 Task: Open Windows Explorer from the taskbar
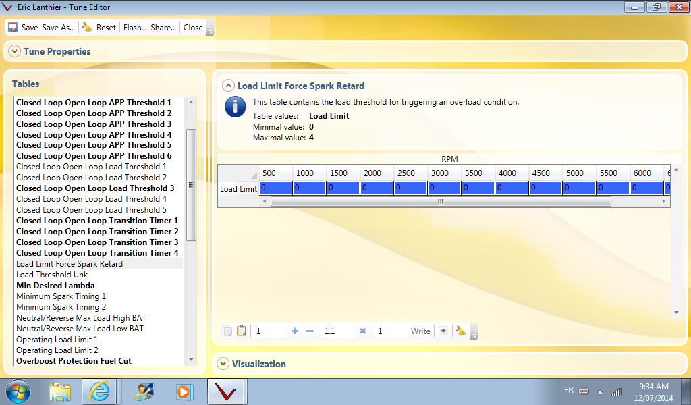coord(60,391)
